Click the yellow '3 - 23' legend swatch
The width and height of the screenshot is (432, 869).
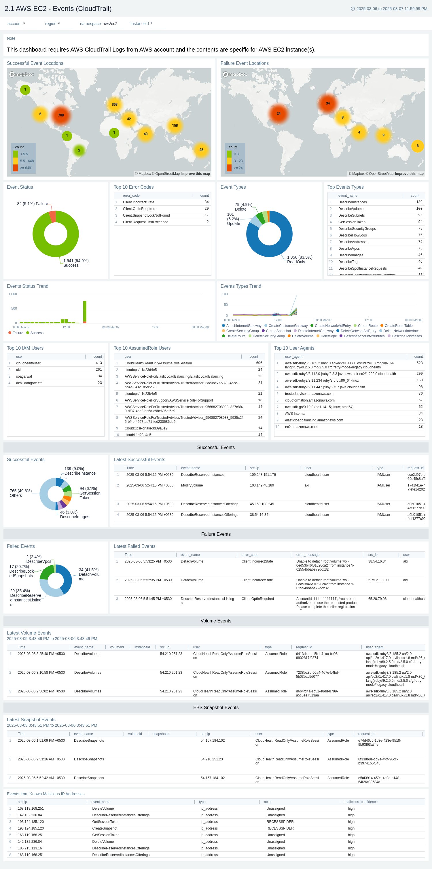coord(229,161)
